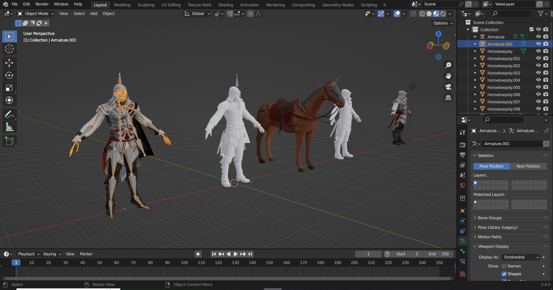Screen dimensions: 553x290
Task: Click the End frame field
Action: 438,254
